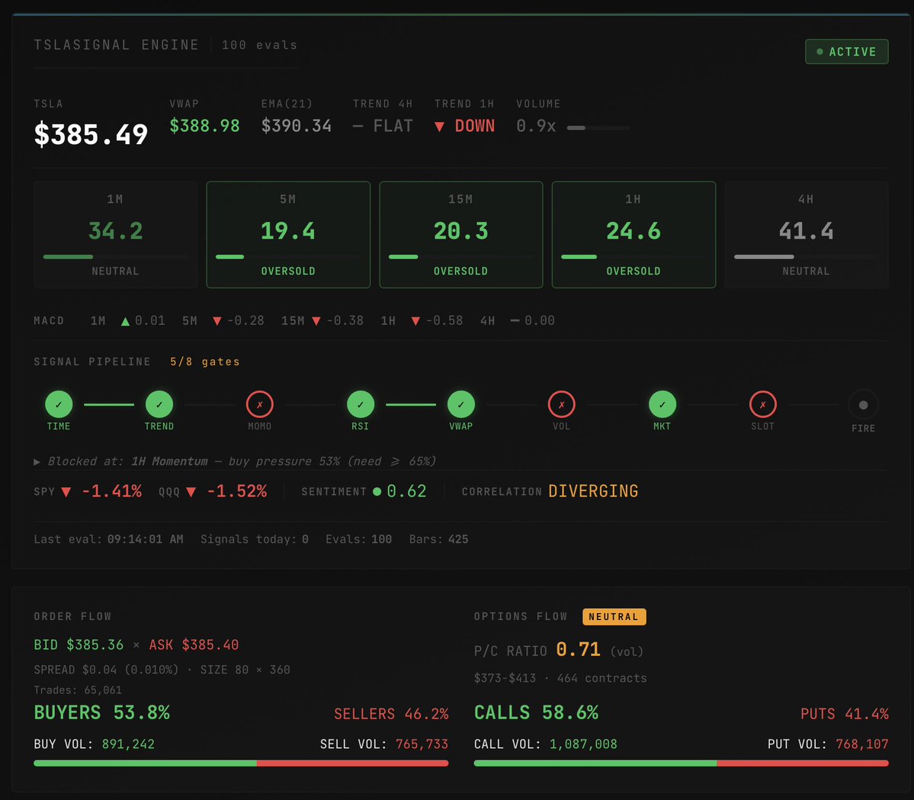The width and height of the screenshot is (914, 800).
Task: Click the buyers versus sellers volume bar
Action: [x=241, y=763]
